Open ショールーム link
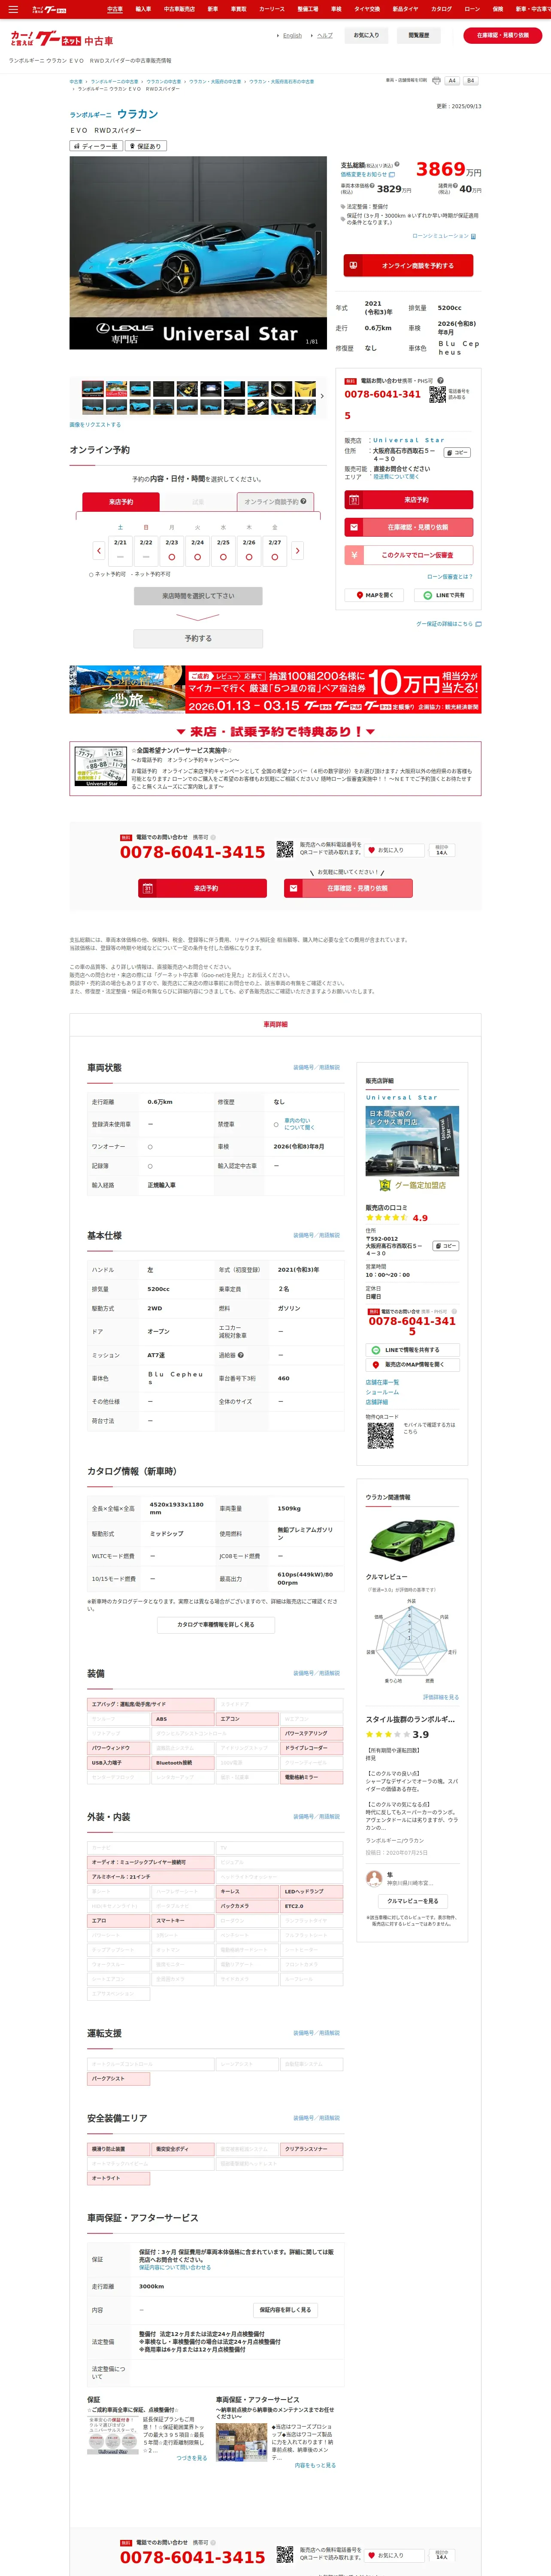551x2576 pixels. coord(382,1392)
